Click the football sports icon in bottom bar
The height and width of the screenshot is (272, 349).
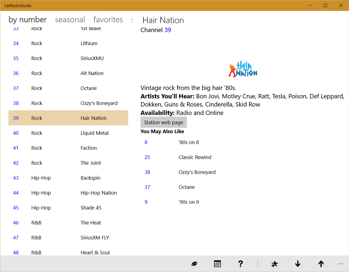pyautogui.click(x=194, y=264)
